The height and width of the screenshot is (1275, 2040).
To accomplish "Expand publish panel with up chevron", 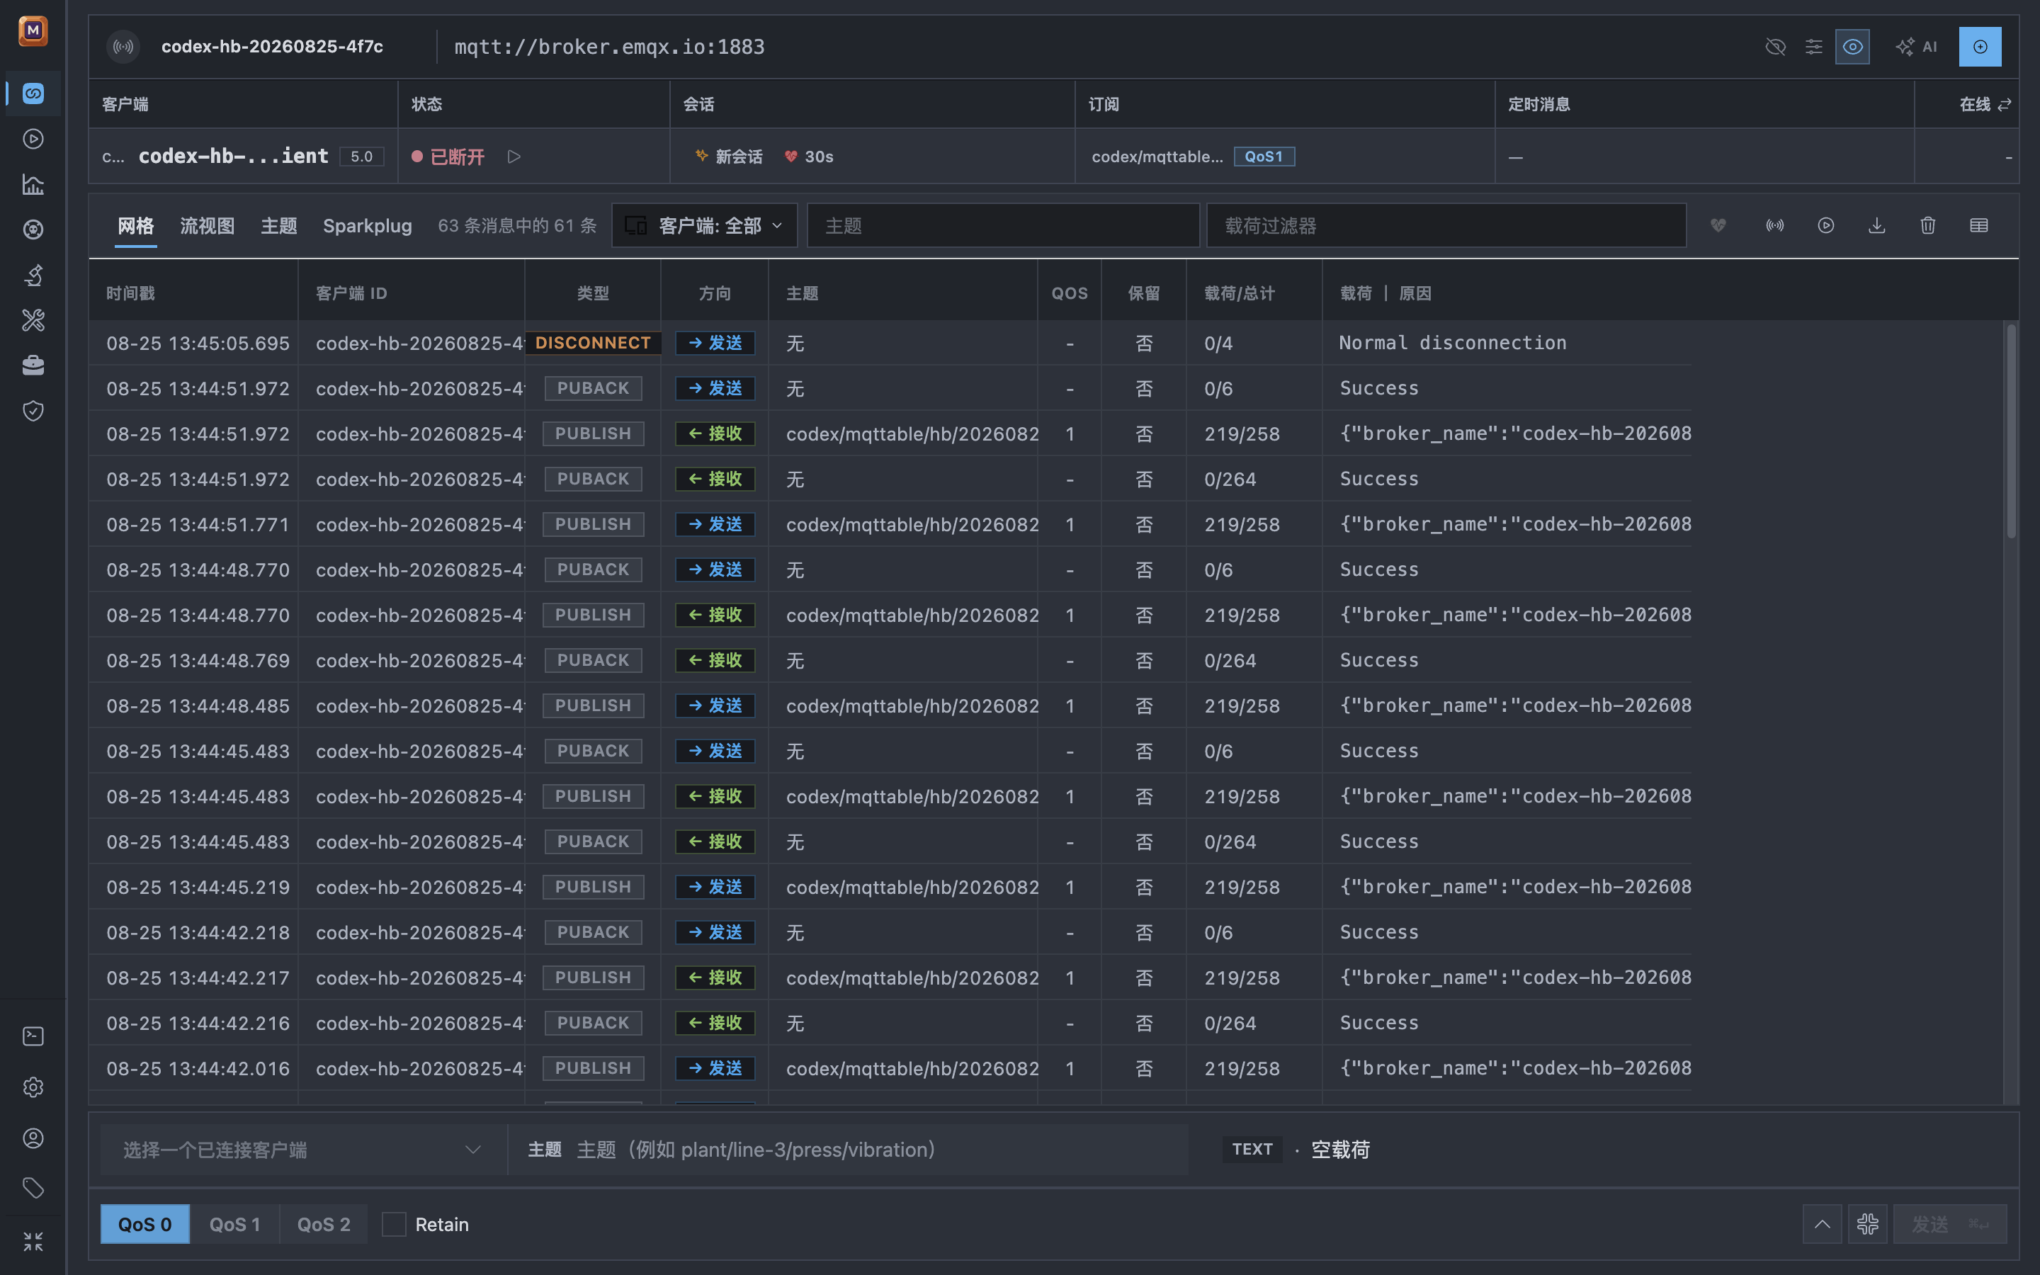I will (x=1823, y=1223).
